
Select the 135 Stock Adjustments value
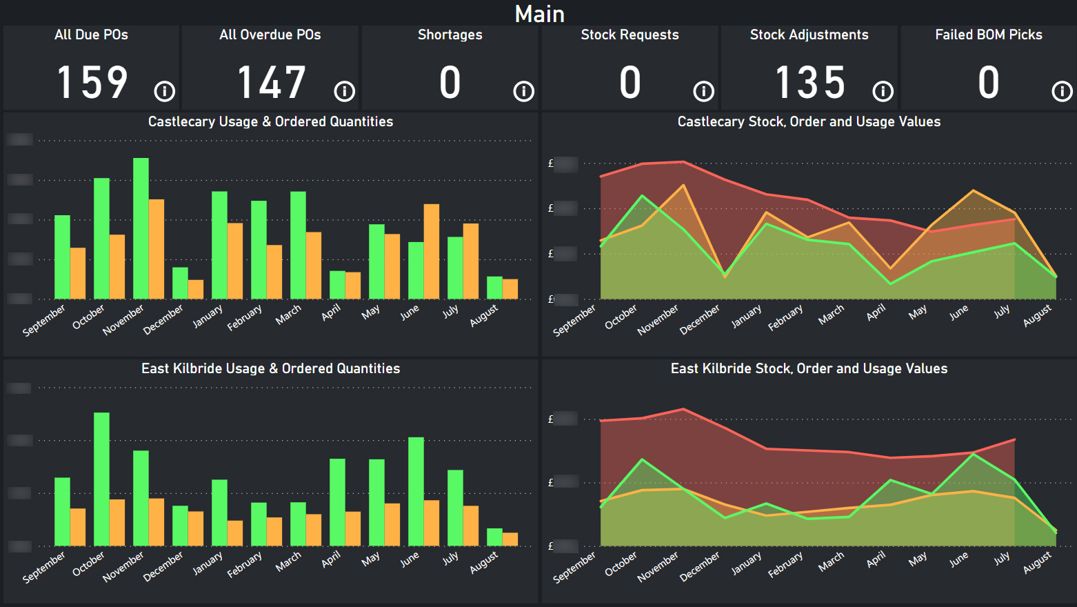[x=810, y=83]
